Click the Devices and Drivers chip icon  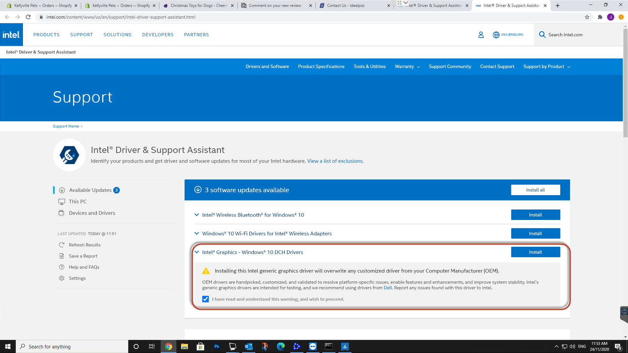pos(61,213)
